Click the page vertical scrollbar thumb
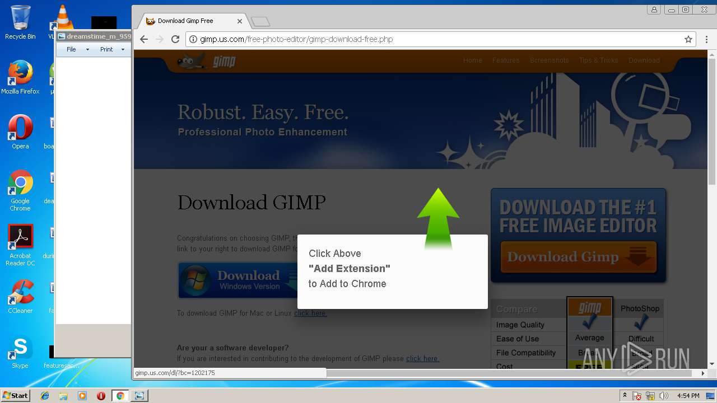Image resolution: width=717 pixels, height=403 pixels. pyautogui.click(x=712, y=120)
